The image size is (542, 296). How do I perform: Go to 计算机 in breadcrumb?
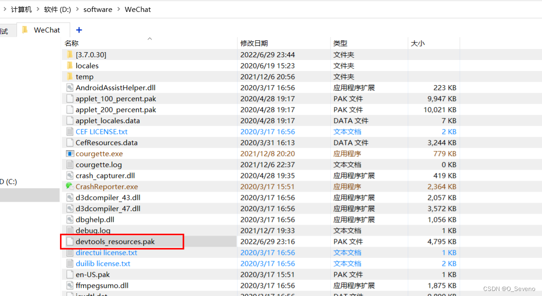(21, 9)
